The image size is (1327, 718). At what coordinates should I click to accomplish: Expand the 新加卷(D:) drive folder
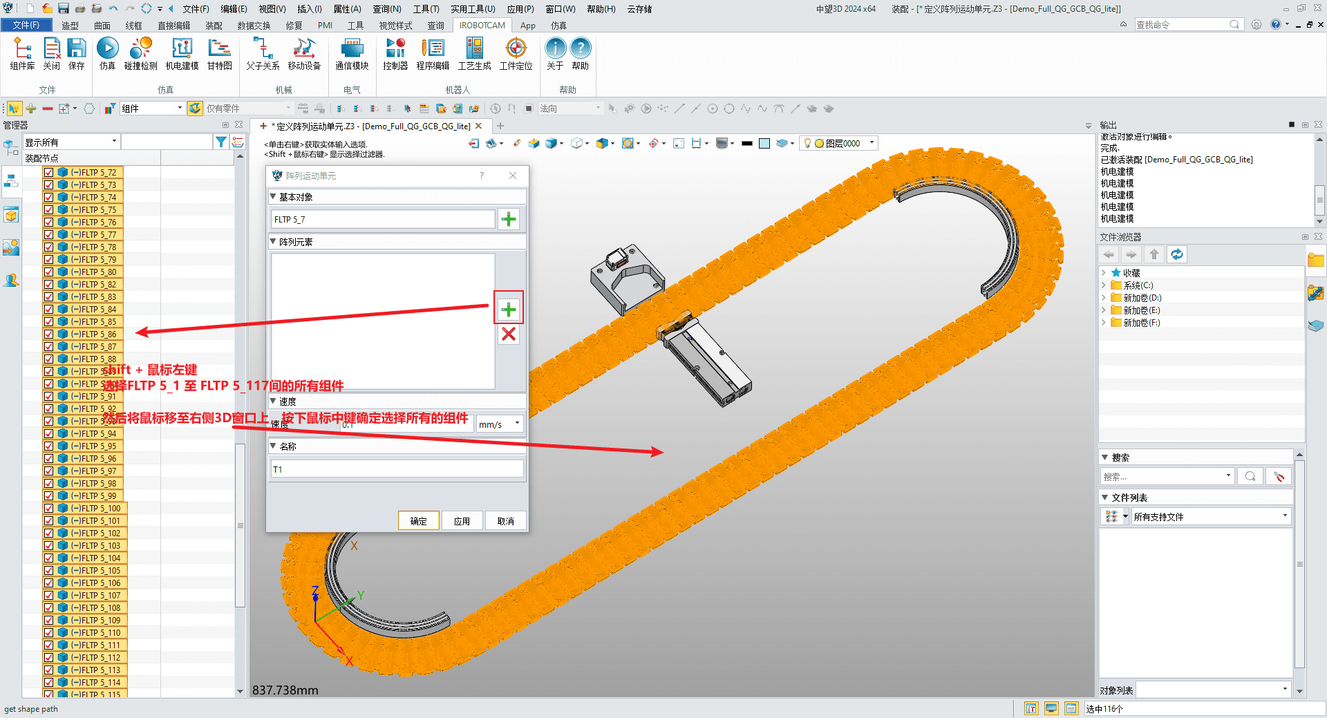coord(1104,298)
